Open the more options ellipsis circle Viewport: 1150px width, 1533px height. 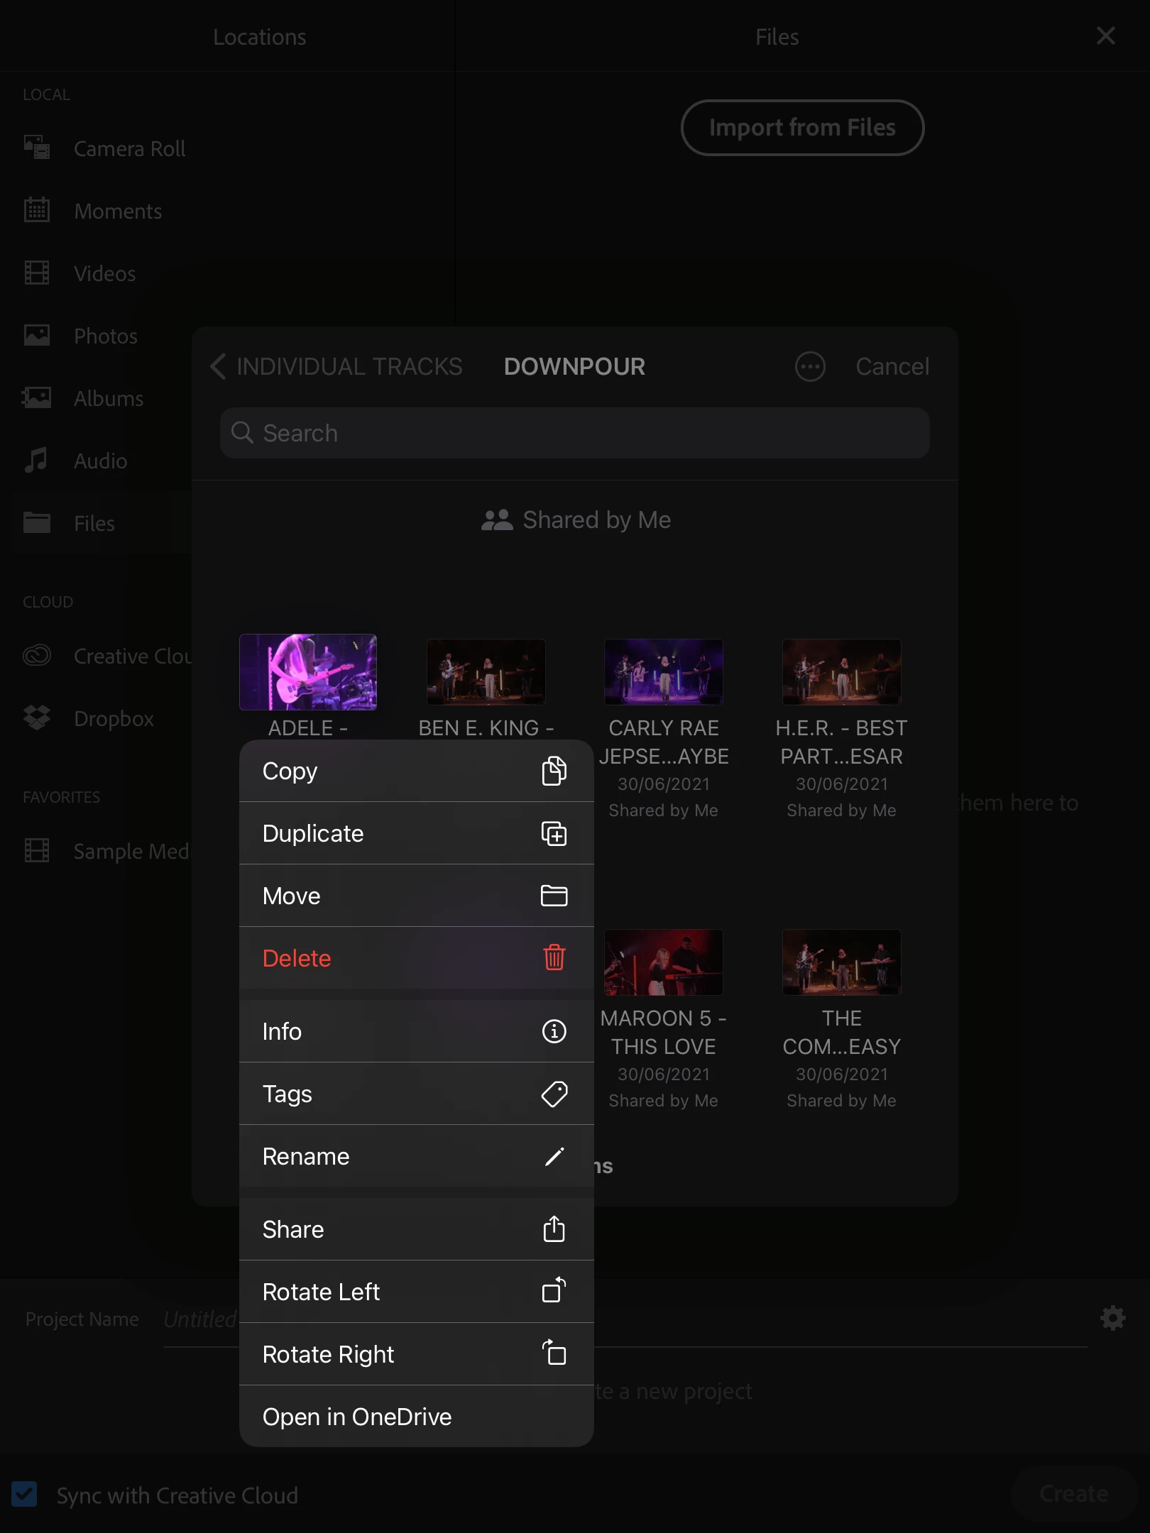point(810,366)
